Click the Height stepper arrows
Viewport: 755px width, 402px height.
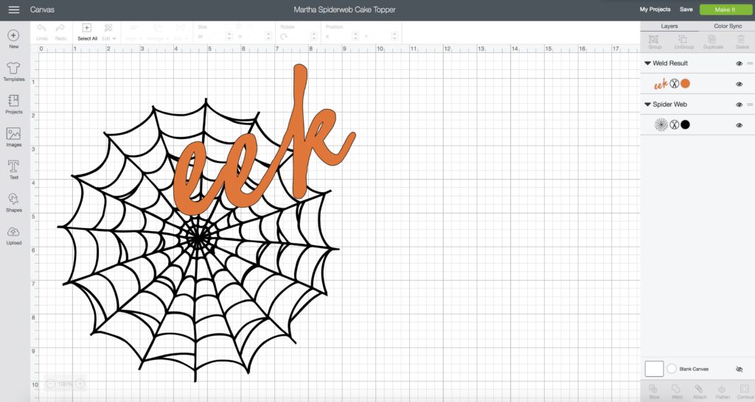pos(268,37)
